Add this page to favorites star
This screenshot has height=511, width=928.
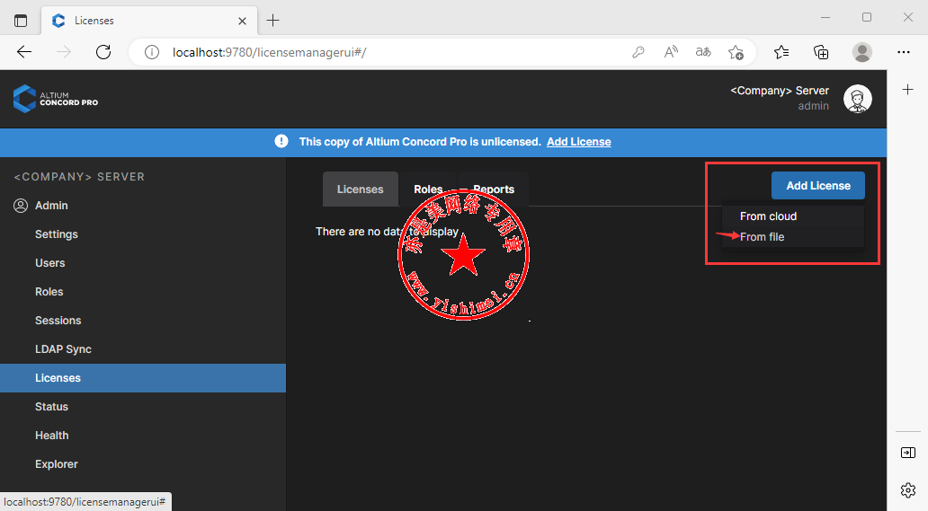tap(736, 52)
